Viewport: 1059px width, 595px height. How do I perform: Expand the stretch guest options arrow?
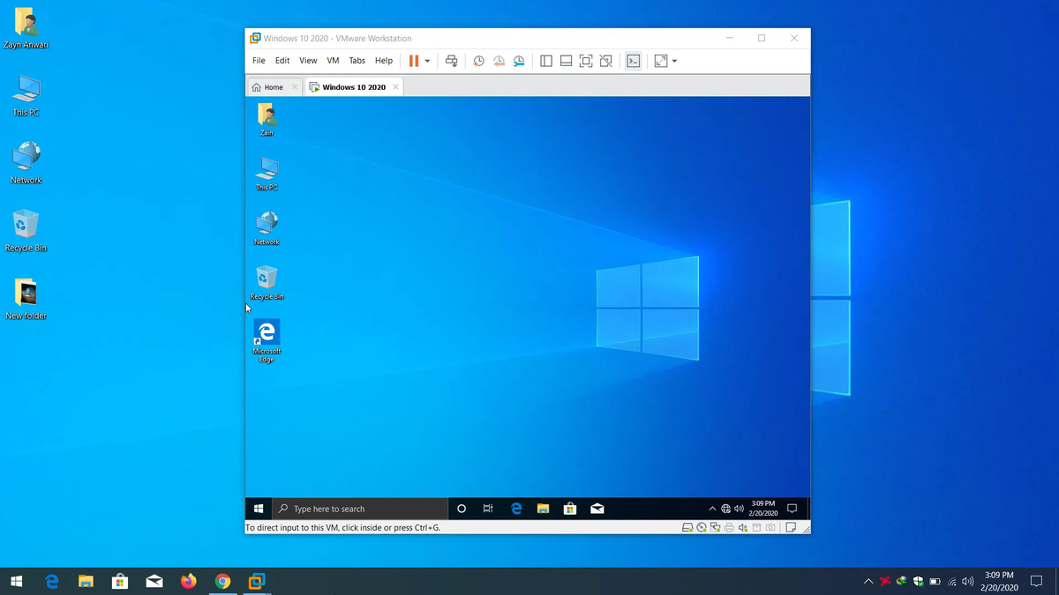coord(674,61)
